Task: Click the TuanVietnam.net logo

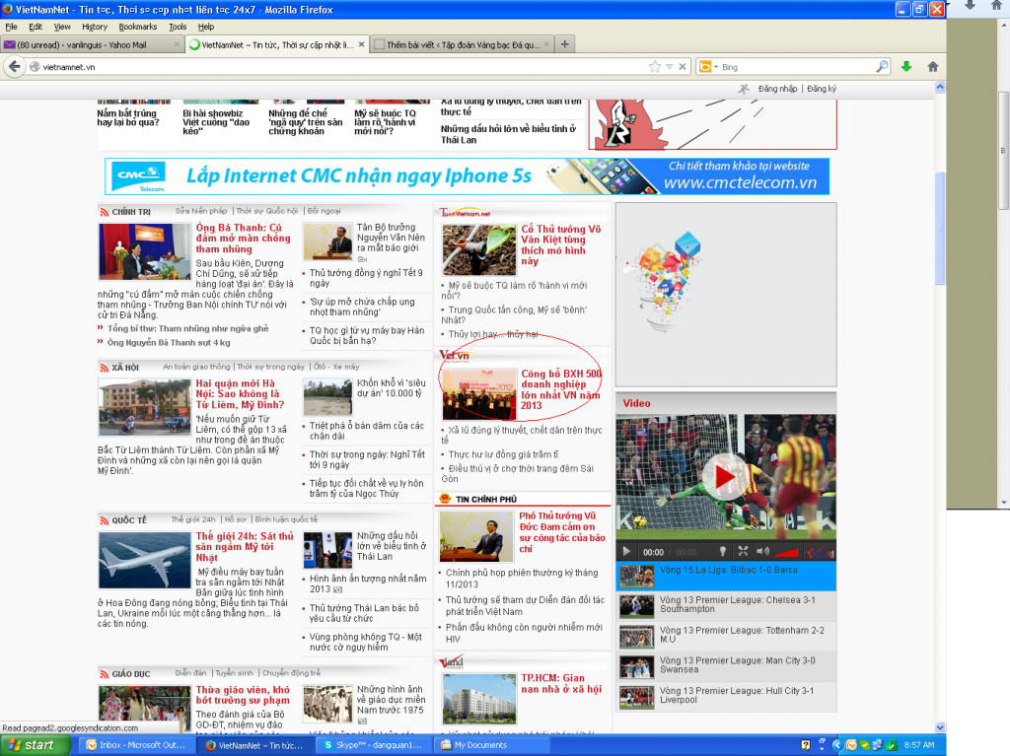Action: (466, 213)
